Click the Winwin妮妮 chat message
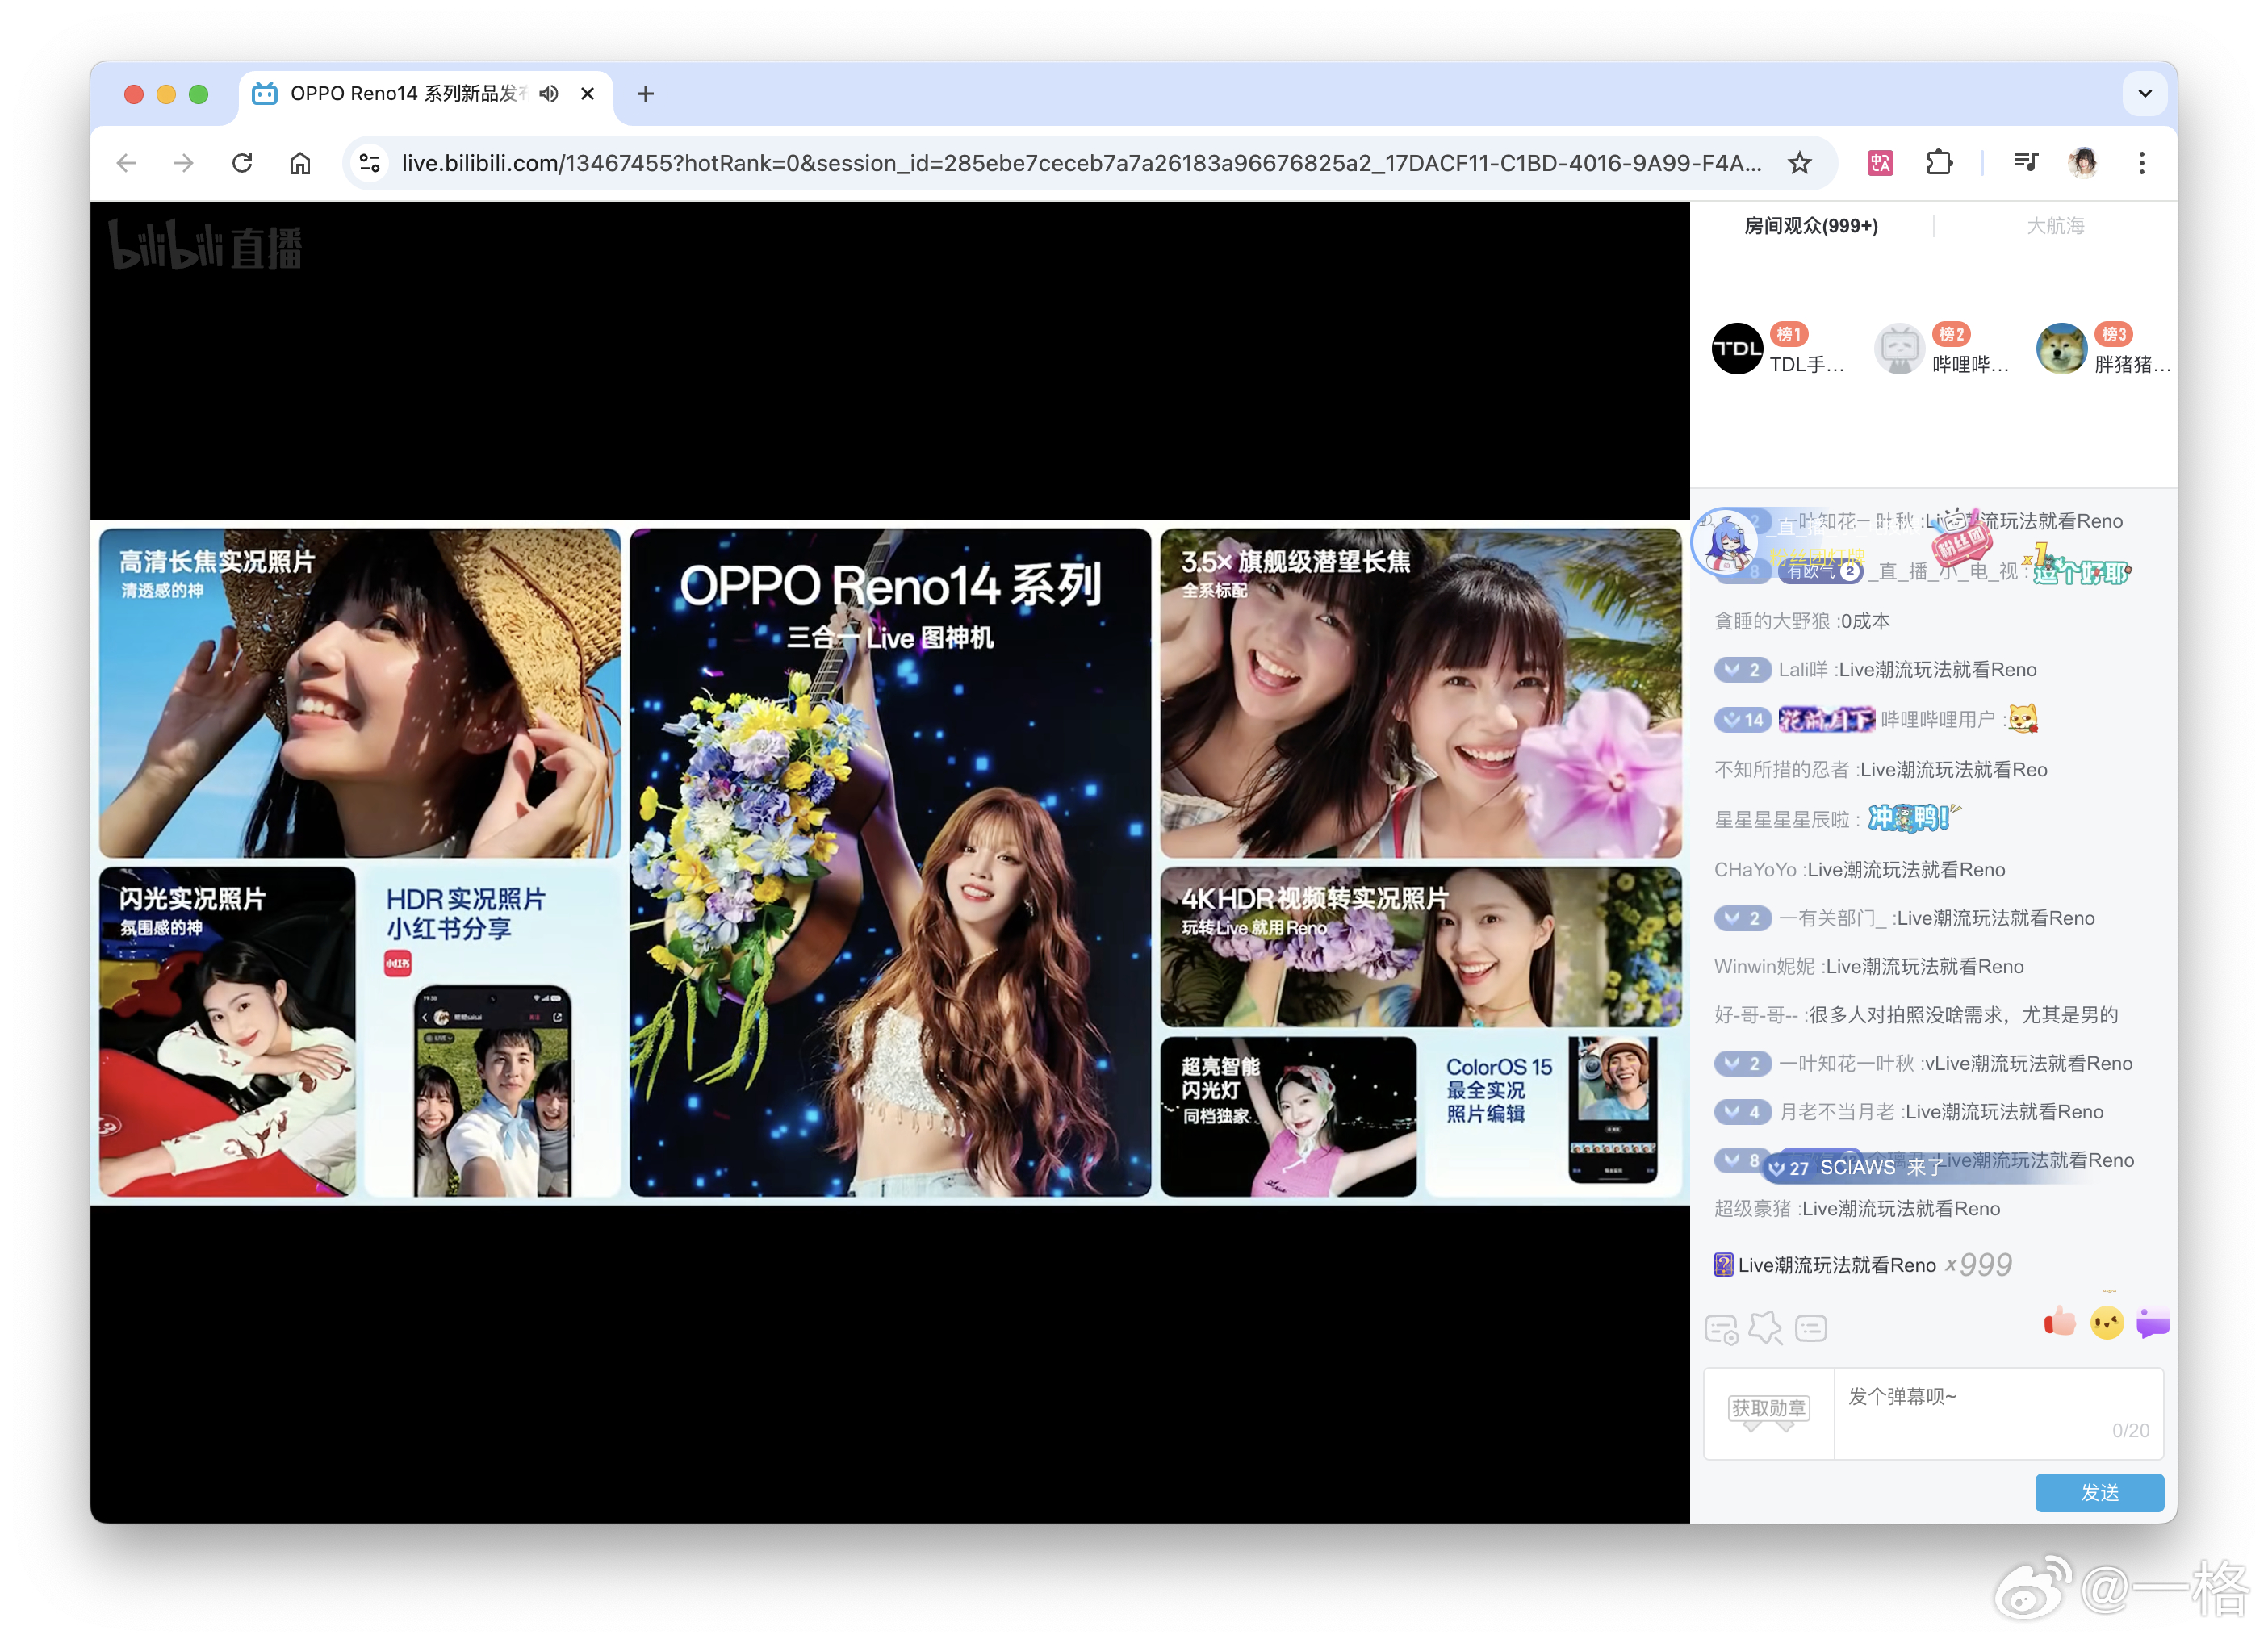Screen dimensions: 2268x1643 1869,967
